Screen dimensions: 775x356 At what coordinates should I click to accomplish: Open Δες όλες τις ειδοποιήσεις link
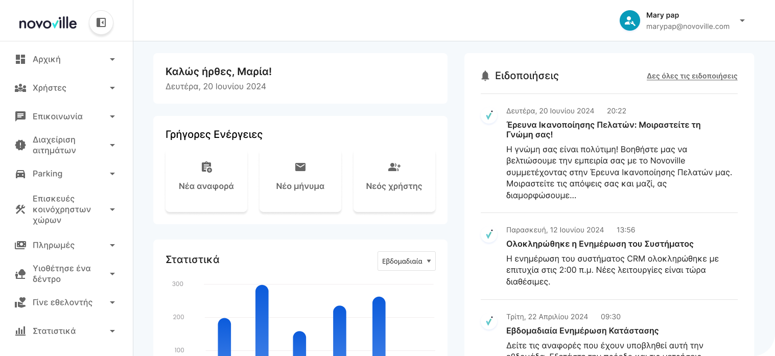[x=692, y=76]
